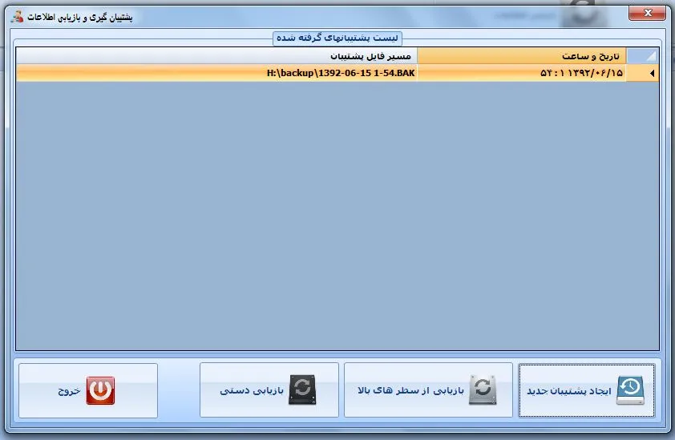Screen dimensions: 675x440
Task: Click the text بازیابی دستی
Action: point(252,390)
